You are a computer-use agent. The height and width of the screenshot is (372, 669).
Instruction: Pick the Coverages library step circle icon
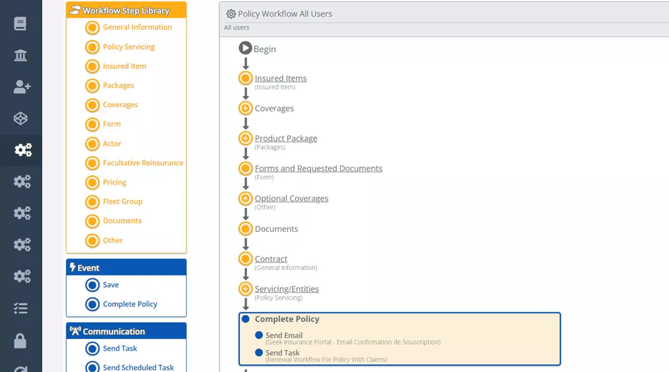[93, 105]
